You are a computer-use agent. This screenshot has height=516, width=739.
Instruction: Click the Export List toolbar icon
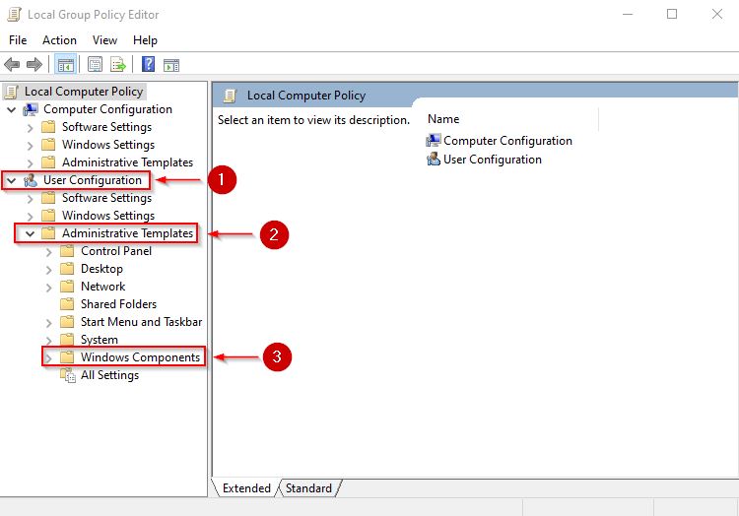point(118,65)
